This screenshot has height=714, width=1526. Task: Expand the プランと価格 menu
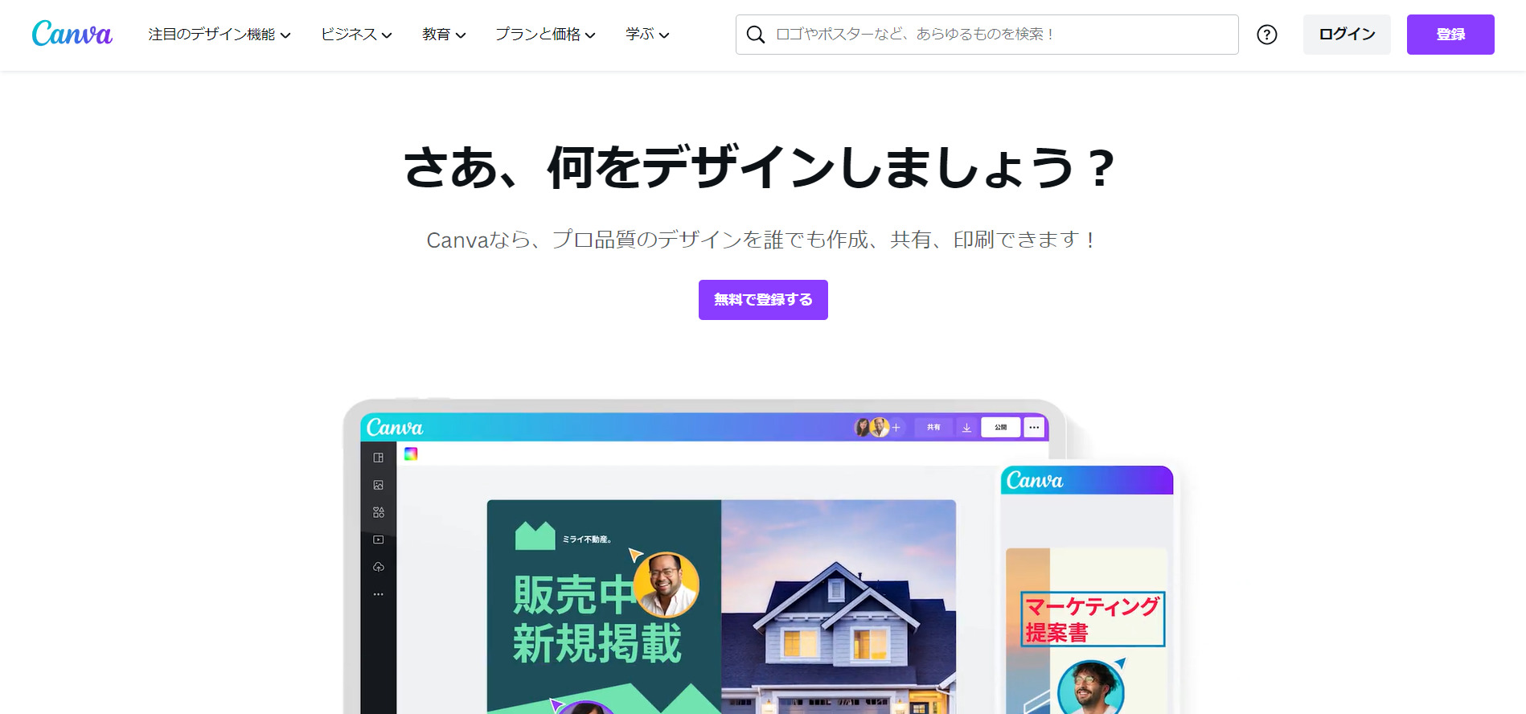click(545, 35)
